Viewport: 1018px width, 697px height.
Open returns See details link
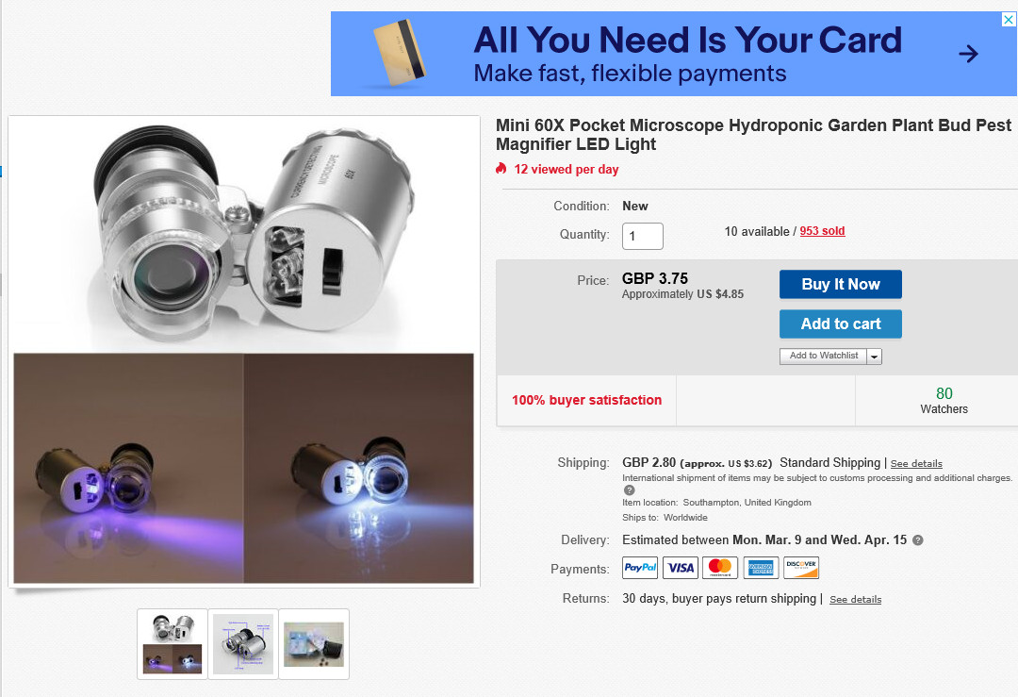(855, 600)
